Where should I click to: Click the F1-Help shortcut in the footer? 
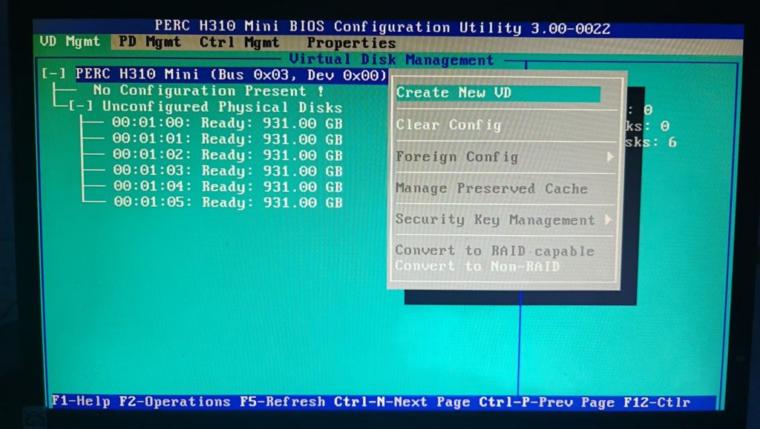81,401
